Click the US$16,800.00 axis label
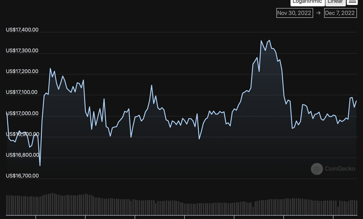 tap(22, 155)
